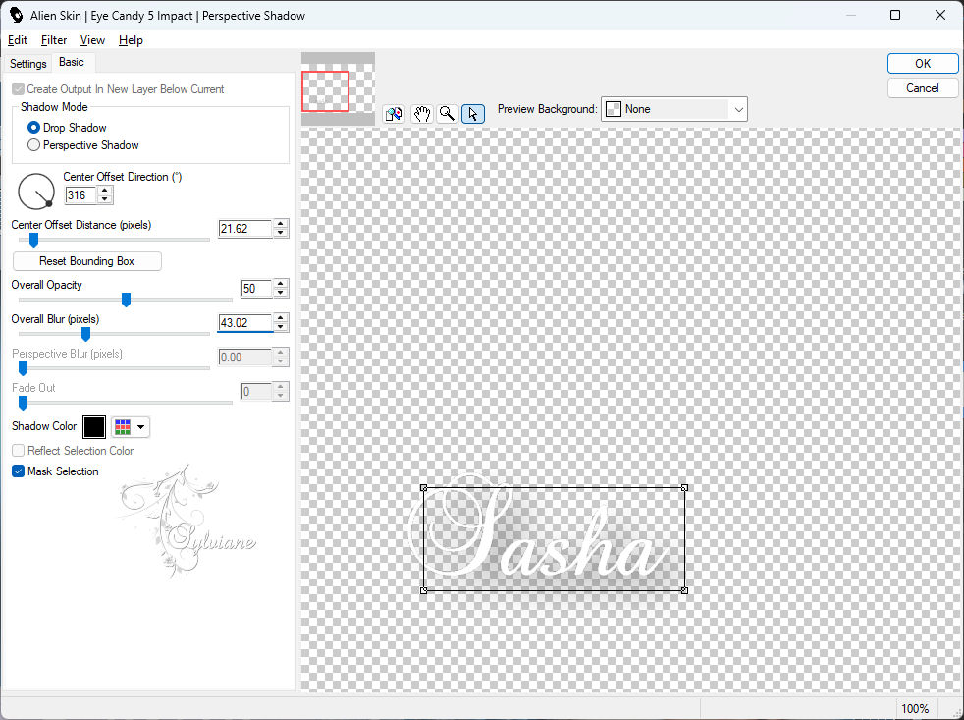Open the Preview Background dropdown
This screenshot has height=720, width=964.
673,109
